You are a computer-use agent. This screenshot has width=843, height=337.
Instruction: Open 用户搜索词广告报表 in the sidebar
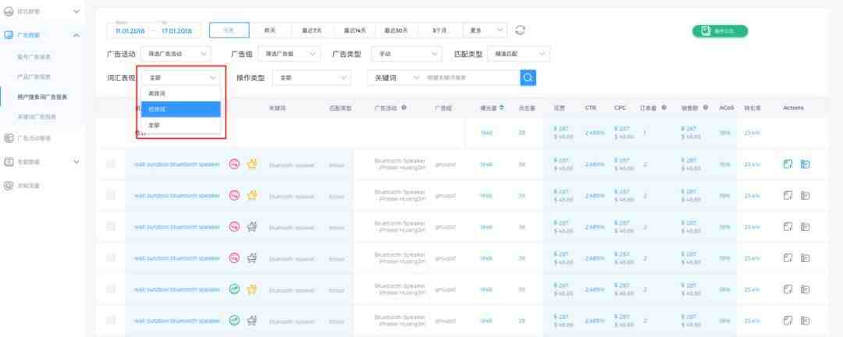[47, 97]
